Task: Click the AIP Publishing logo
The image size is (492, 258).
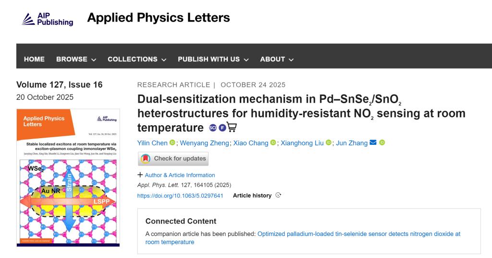Action: pos(48,19)
